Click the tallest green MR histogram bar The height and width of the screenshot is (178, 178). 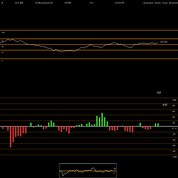pyautogui.click(x=102, y=120)
